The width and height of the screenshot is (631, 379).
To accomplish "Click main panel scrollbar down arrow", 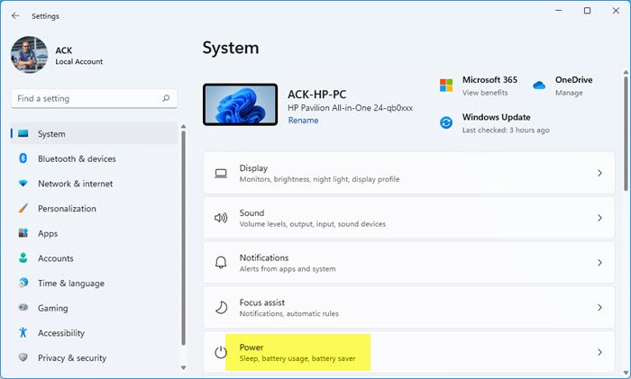I will pyautogui.click(x=626, y=373).
